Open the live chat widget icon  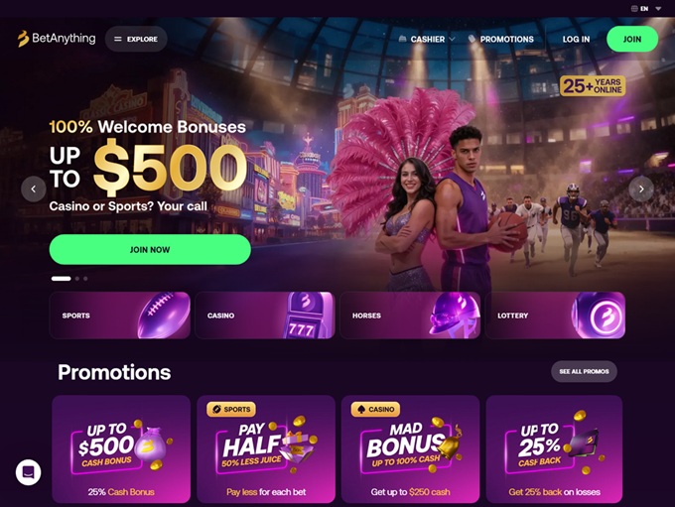[x=29, y=472]
